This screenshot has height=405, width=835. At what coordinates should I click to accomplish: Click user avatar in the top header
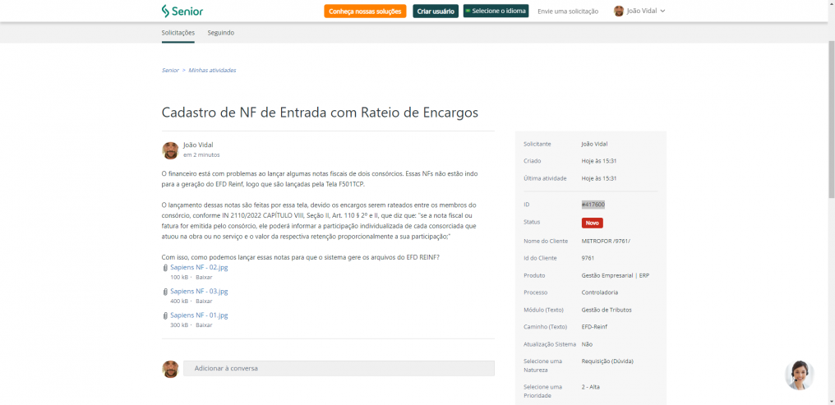(618, 12)
